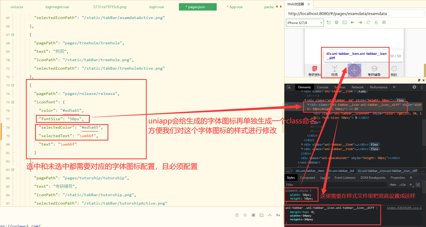The image size is (426, 227).
Task: Undock the DevTools panel into separate window
Action: click(419, 80)
